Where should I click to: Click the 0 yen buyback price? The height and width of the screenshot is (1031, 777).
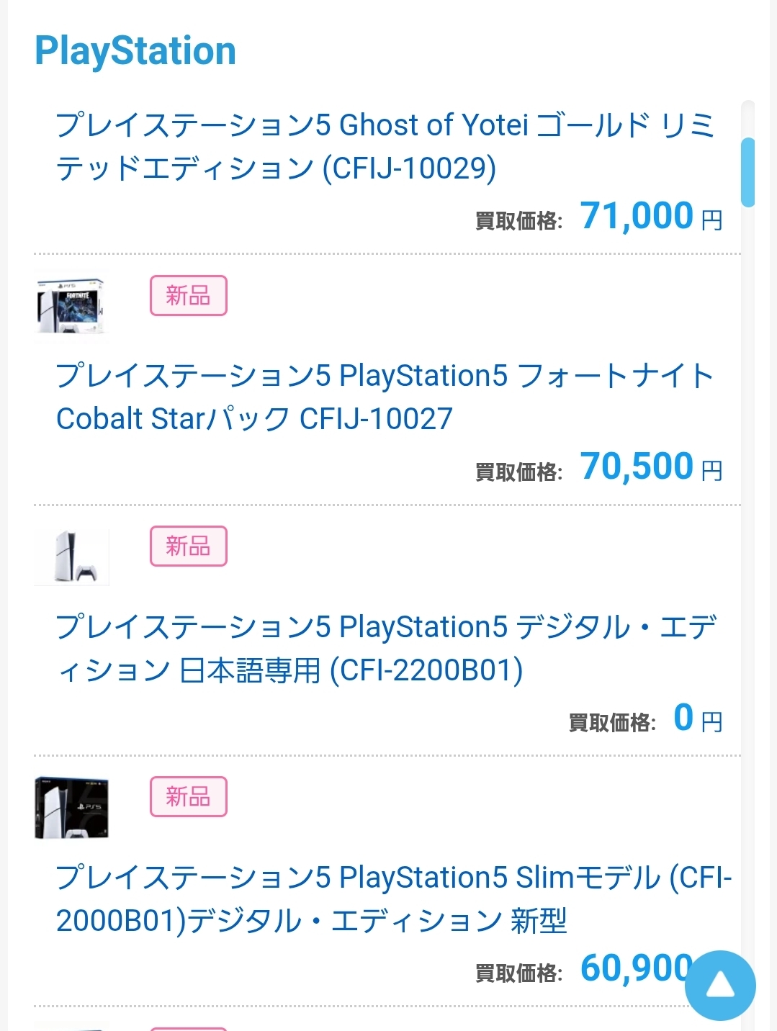683,718
